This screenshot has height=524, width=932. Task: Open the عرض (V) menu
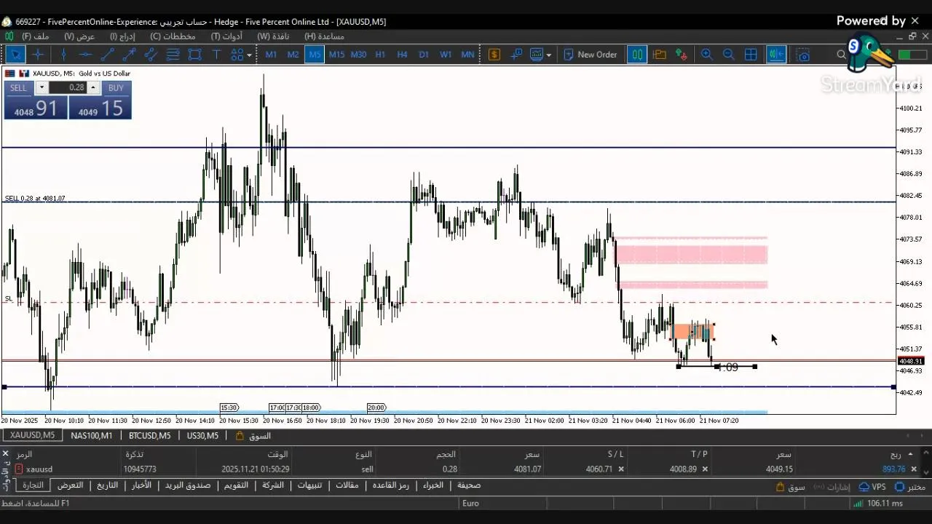[x=79, y=36]
